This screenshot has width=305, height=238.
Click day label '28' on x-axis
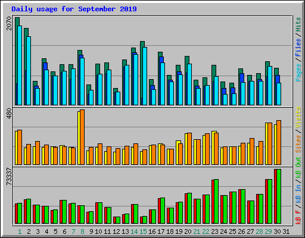point(259,231)
